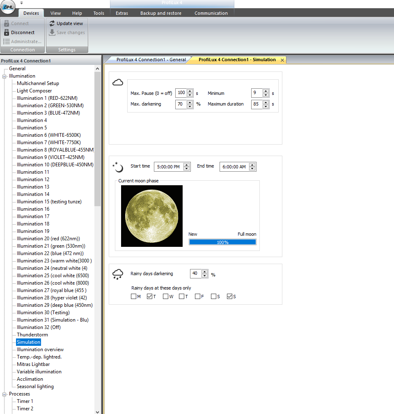Select Illumination 1 (RED-622NM)
Image resolution: width=394 pixels, height=414 pixels.
coord(47,98)
